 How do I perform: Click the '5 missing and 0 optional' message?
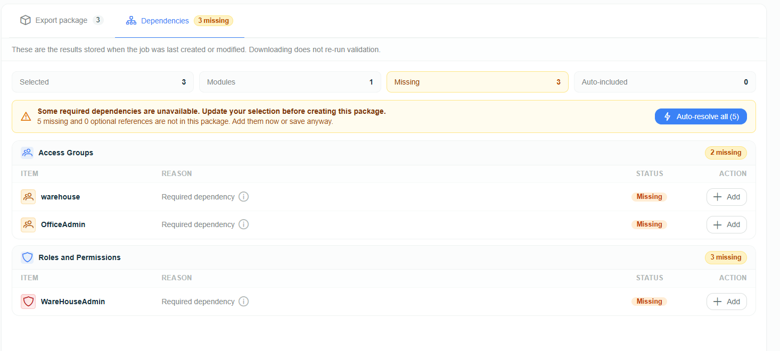click(185, 121)
